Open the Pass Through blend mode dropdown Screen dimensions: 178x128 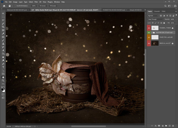click(x=156, y=19)
